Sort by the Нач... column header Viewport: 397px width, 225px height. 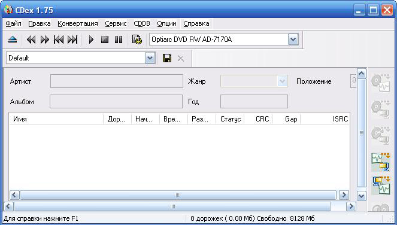pyautogui.click(x=146, y=119)
